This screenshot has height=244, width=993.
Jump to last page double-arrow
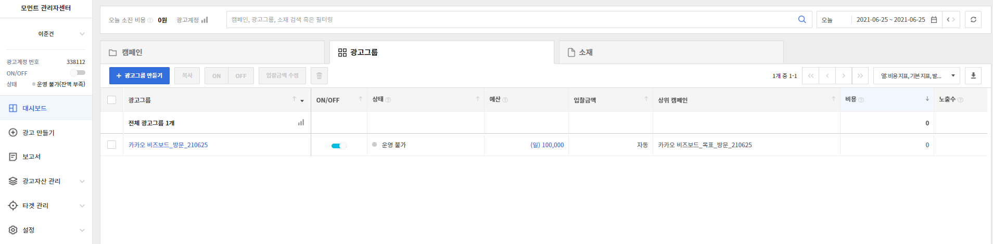[860, 76]
